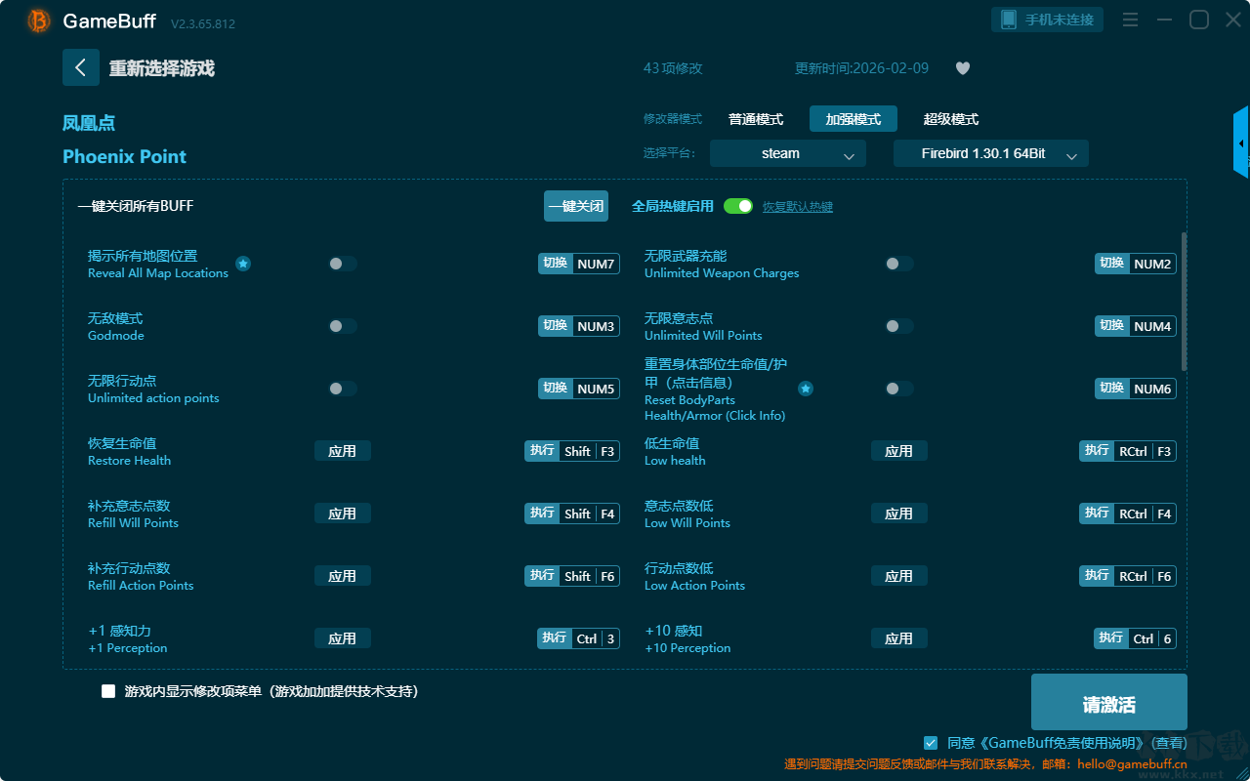The image size is (1250, 781).
Task: Edit Shift F4 hotkey for Refill Will Points
Action: click(572, 514)
